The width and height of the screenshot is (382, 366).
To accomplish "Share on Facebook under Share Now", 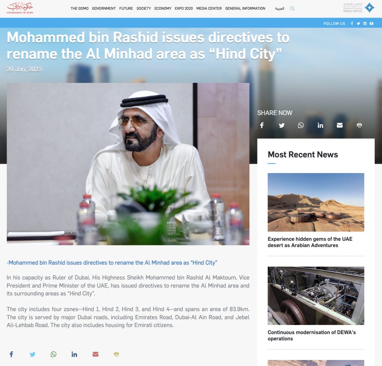I will [x=262, y=125].
